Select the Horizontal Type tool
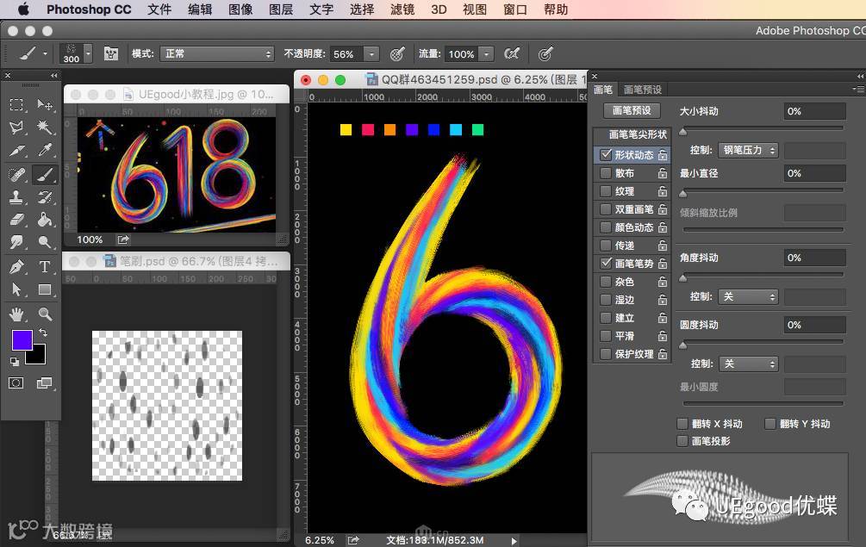The height and width of the screenshot is (547, 866). coord(45,266)
